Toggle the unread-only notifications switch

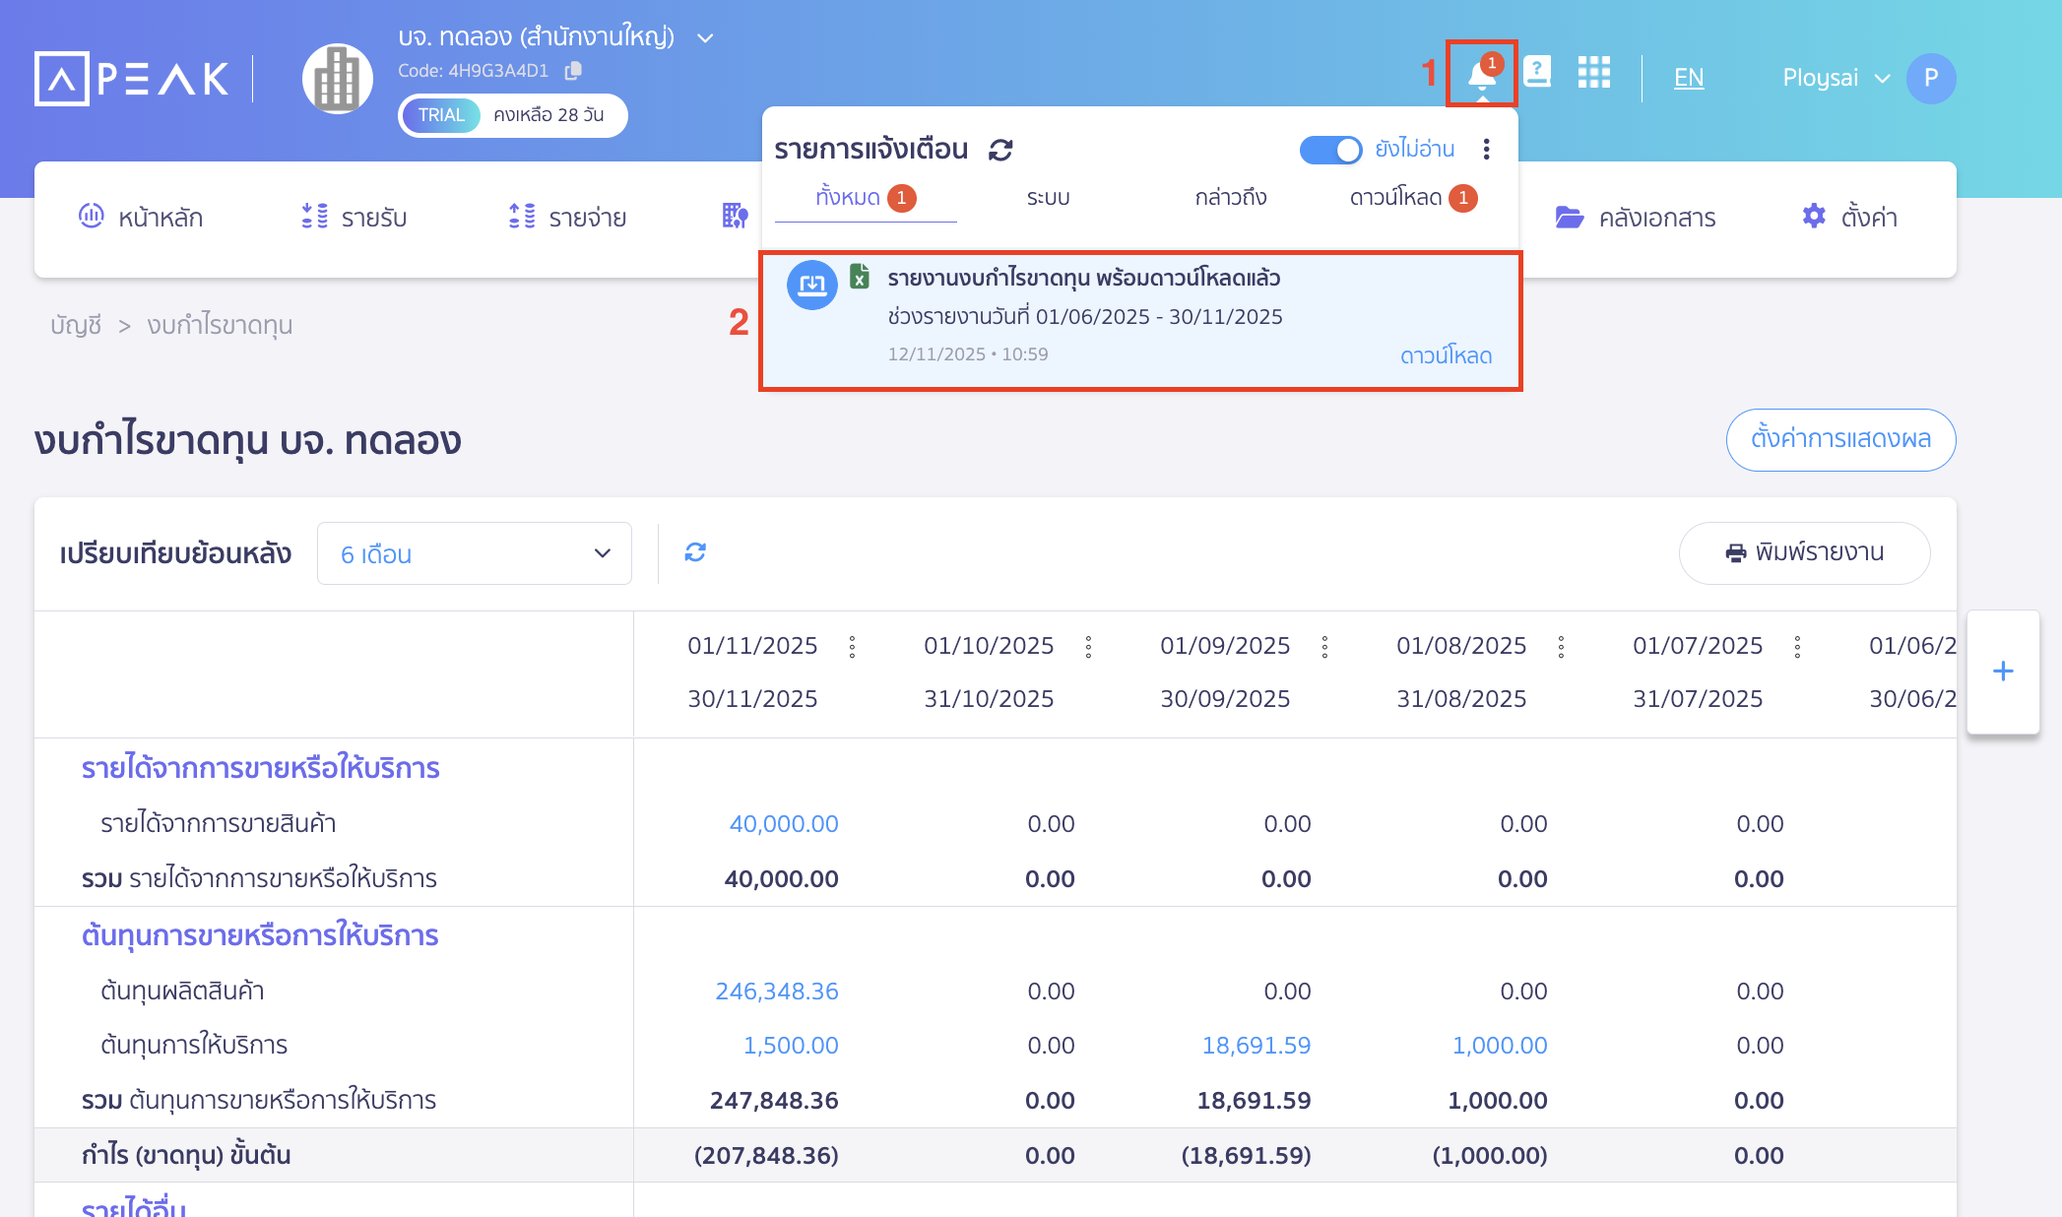click(1330, 150)
